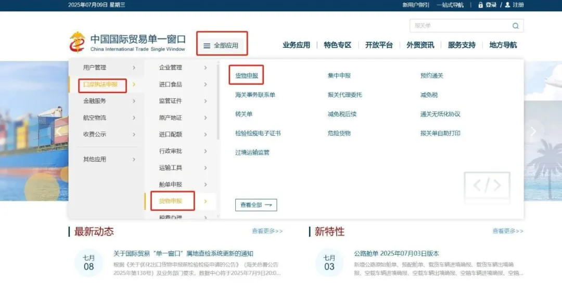Image resolution: width=562 pixels, height=285 pixels.
Task: Select 货物申报 in second-level menu
Action: point(171,201)
